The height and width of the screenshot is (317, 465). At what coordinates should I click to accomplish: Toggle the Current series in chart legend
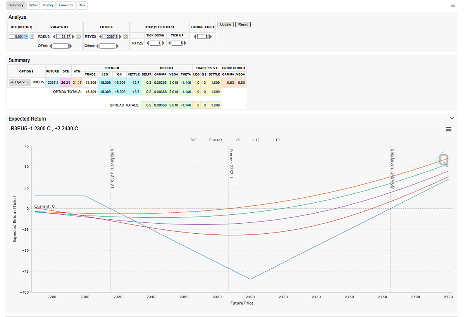click(x=213, y=140)
